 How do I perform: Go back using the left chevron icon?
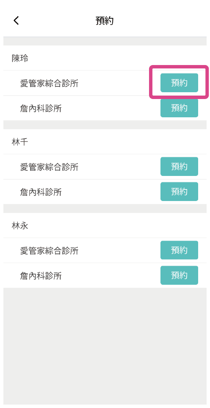point(16,20)
